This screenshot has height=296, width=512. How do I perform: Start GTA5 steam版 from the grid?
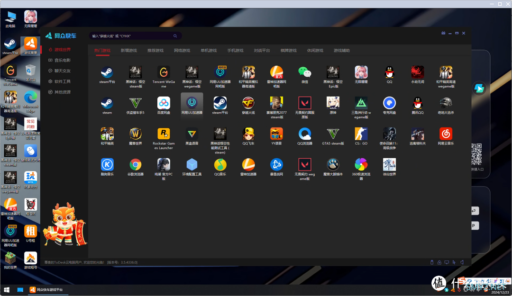333,134
